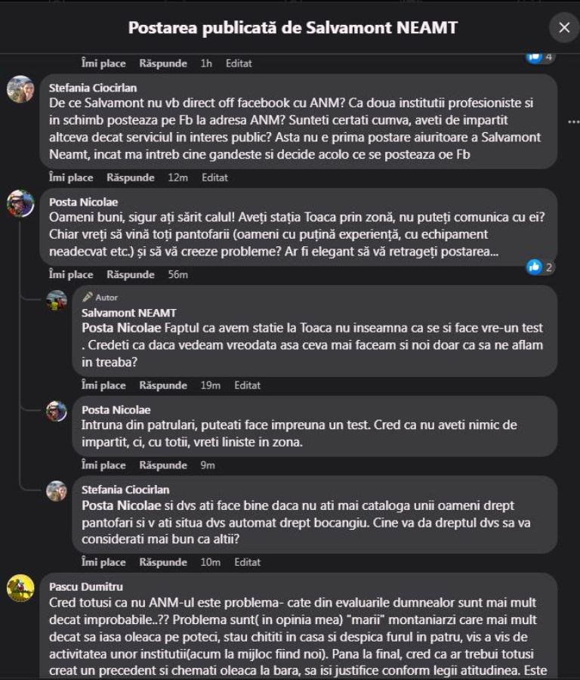Click Posta Nicolae's avatar on the 9m reply
The width and height of the screenshot is (580, 680).
[57, 411]
